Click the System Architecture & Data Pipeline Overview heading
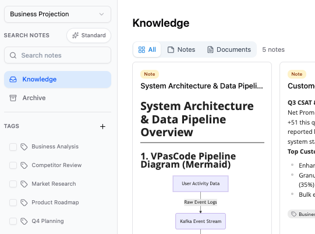Image resolution: width=315 pixels, height=234 pixels. click(197, 119)
